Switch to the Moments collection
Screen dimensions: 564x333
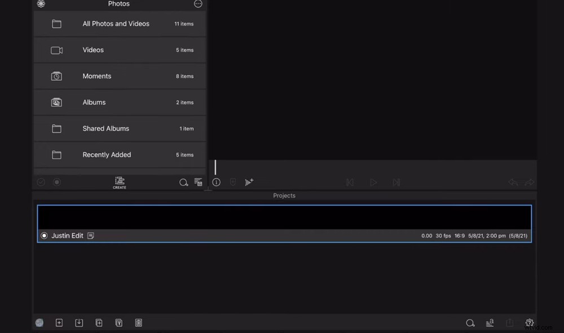(x=119, y=76)
